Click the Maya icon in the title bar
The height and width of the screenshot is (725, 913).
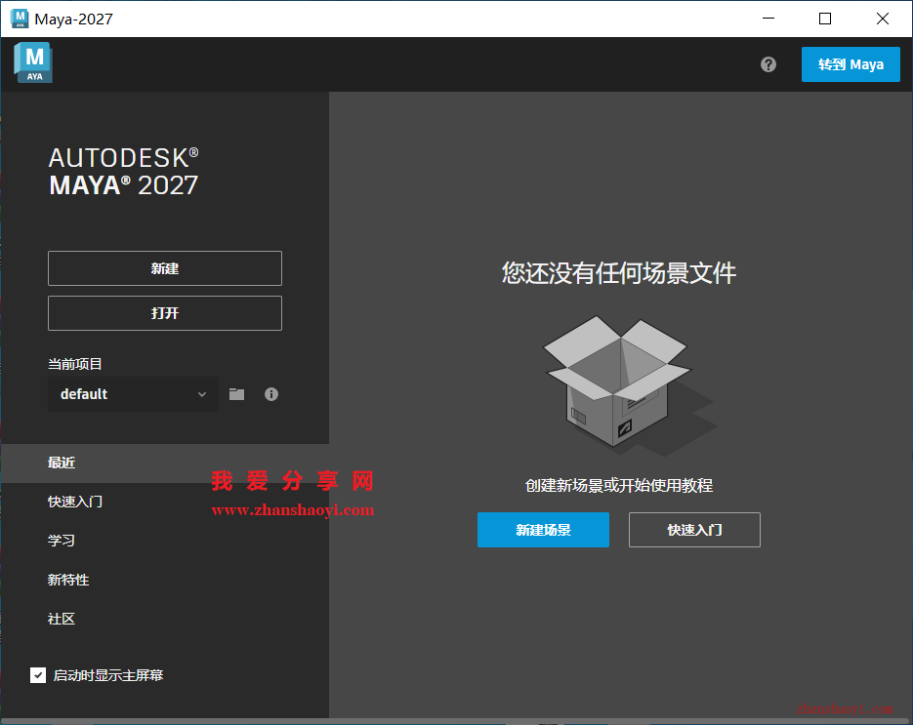pos(18,19)
